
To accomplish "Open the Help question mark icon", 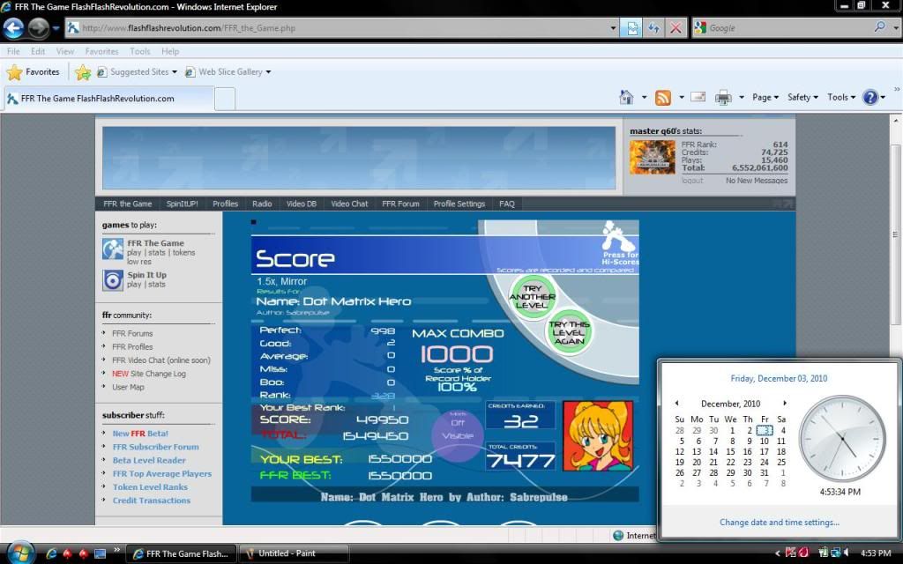I will tap(869, 98).
